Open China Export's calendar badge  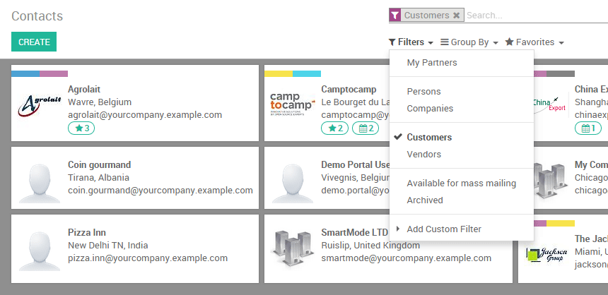click(587, 128)
